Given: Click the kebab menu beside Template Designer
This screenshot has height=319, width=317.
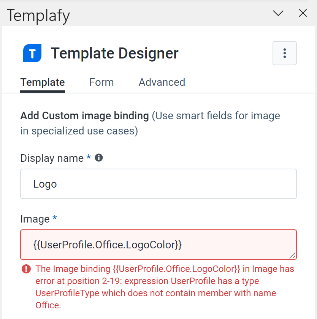Looking at the screenshot, I should coord(284,53).
